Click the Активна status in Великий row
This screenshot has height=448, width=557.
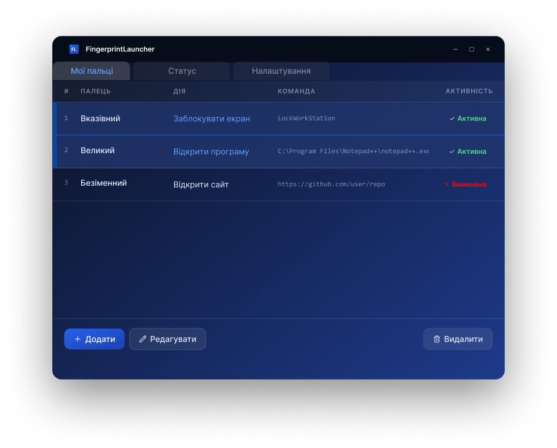(468, 151)
